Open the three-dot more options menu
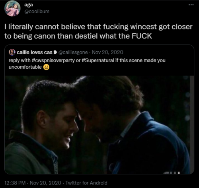This screenshot has height=188, width=199. (191, 5)
